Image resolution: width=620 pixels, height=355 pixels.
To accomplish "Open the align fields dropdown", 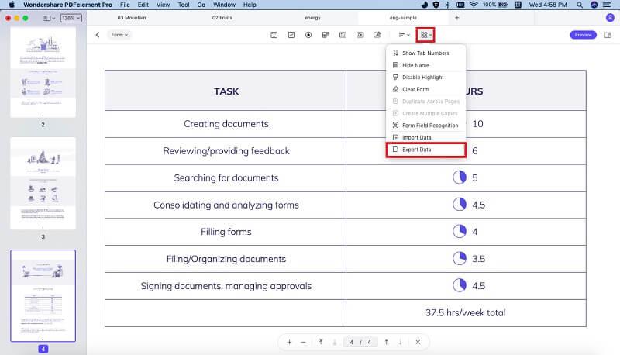I will click(404, 35).
